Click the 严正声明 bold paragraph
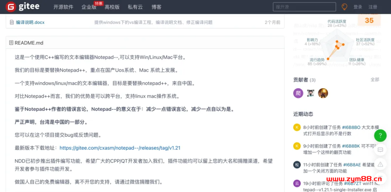 click(51, 123)
